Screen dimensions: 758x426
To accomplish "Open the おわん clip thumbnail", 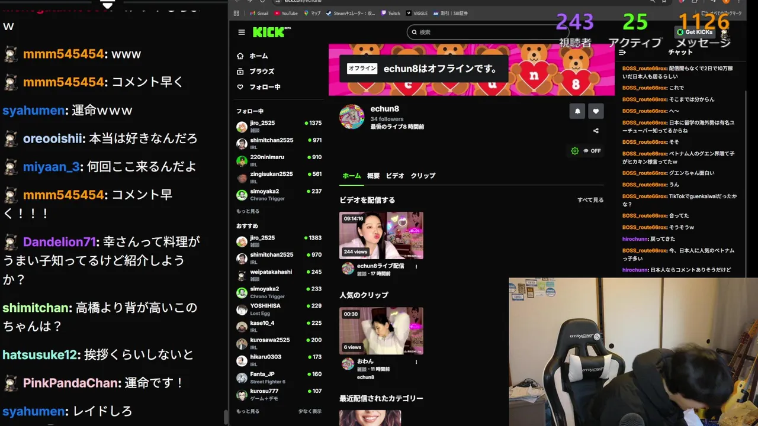I will click(381, 331).
